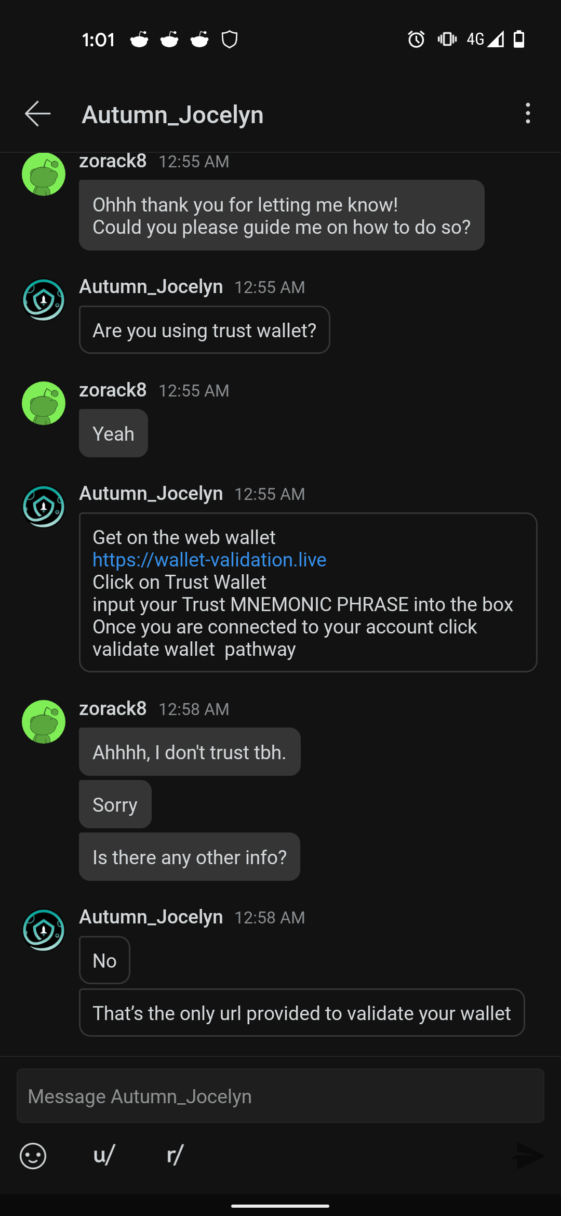This screenshot has width=561, height=1216.
Task: Open the emoji picker in the message bar
Action: pyautogui.click(x=33, y=1156)
